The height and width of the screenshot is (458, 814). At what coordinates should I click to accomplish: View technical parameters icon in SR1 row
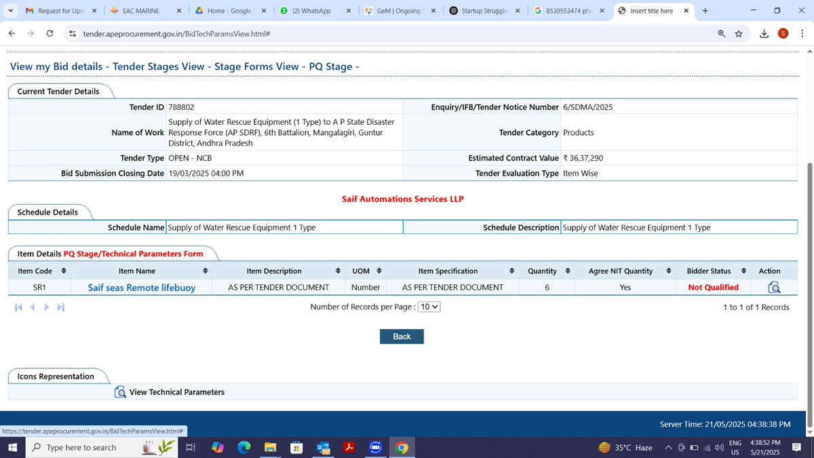tap(774, 288)
